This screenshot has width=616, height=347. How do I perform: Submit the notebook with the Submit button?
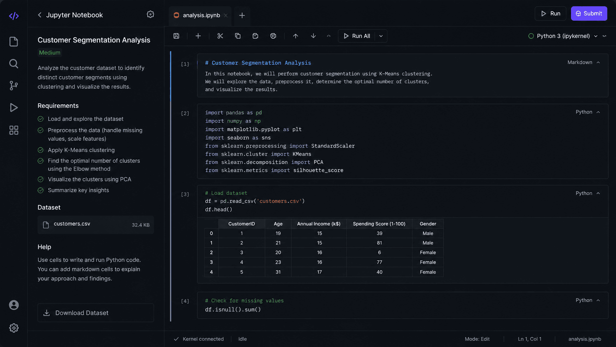point(589,14)
